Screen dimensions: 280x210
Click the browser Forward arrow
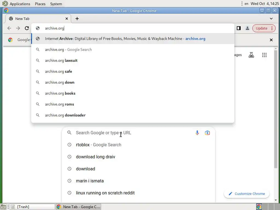click(18, 28)
